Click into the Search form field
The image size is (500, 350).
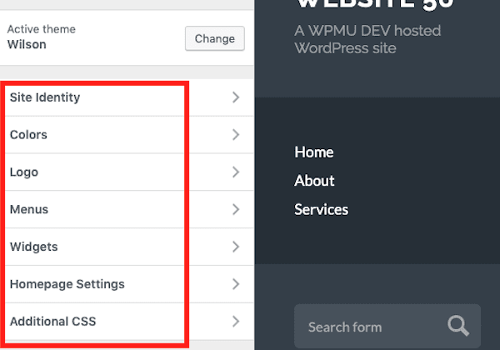[367, 327]
